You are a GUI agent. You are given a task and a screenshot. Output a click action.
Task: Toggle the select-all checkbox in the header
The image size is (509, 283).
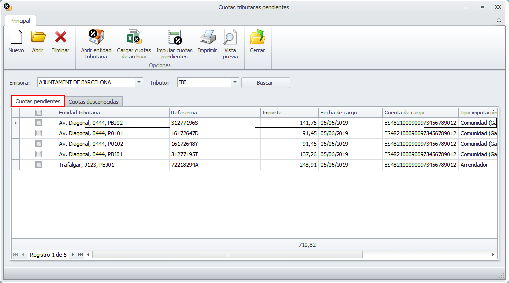tap(38, 113)
